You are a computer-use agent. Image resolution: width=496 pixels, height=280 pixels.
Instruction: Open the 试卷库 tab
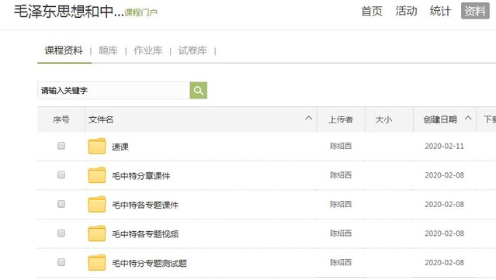[193, 50]
